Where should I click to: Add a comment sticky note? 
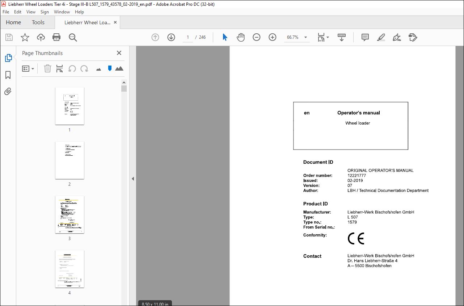pyautogui.click(x=365, y=37)
